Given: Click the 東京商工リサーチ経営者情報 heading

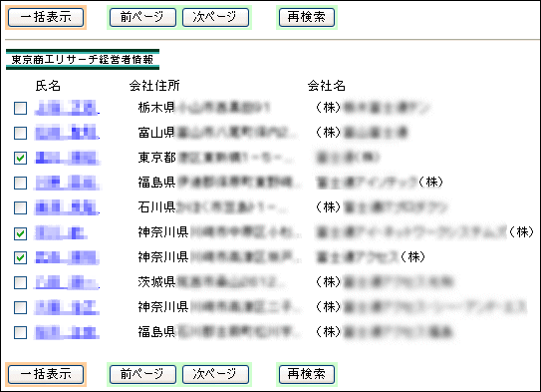Looking at the screenshot, I should click(83, 60).
